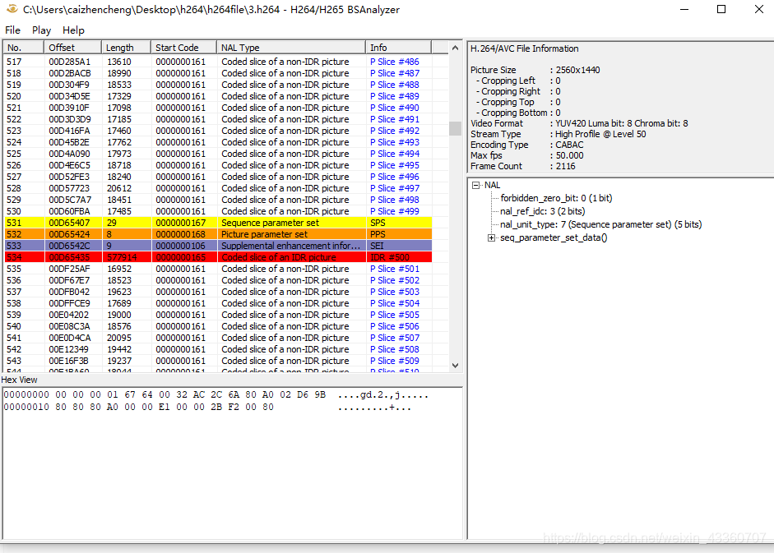Maximize the BSAnalyzer window
The height and width of the screenshot is (553, 774).
pos(721,9)
